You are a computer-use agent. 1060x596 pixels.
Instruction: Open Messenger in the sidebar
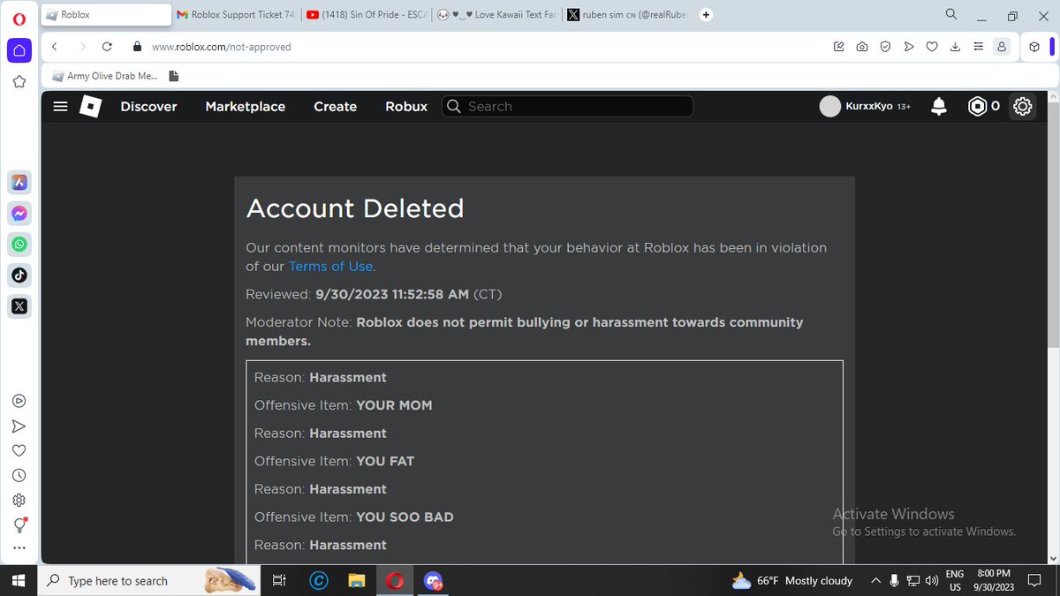(19, 214)
